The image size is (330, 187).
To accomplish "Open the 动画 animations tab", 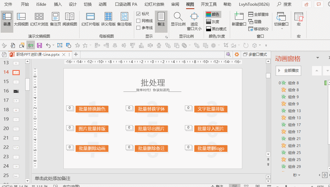I will click(103, 5).
